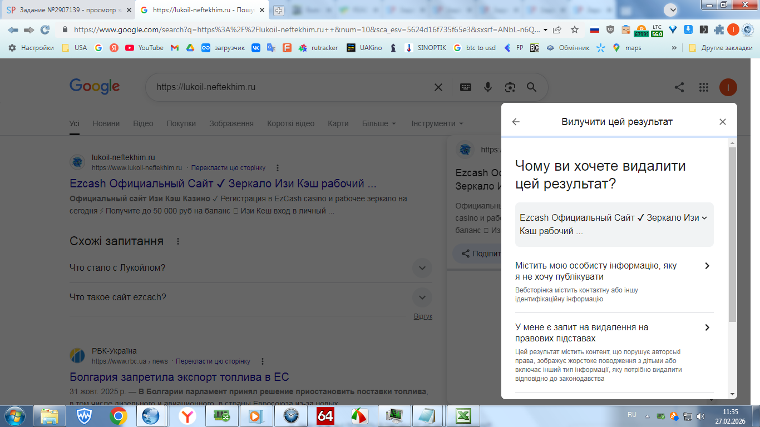
Task: Click the microphone voice search icon
Action: point(488,87)
